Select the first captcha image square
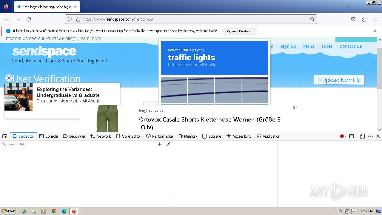 click(x=174, y=90)
